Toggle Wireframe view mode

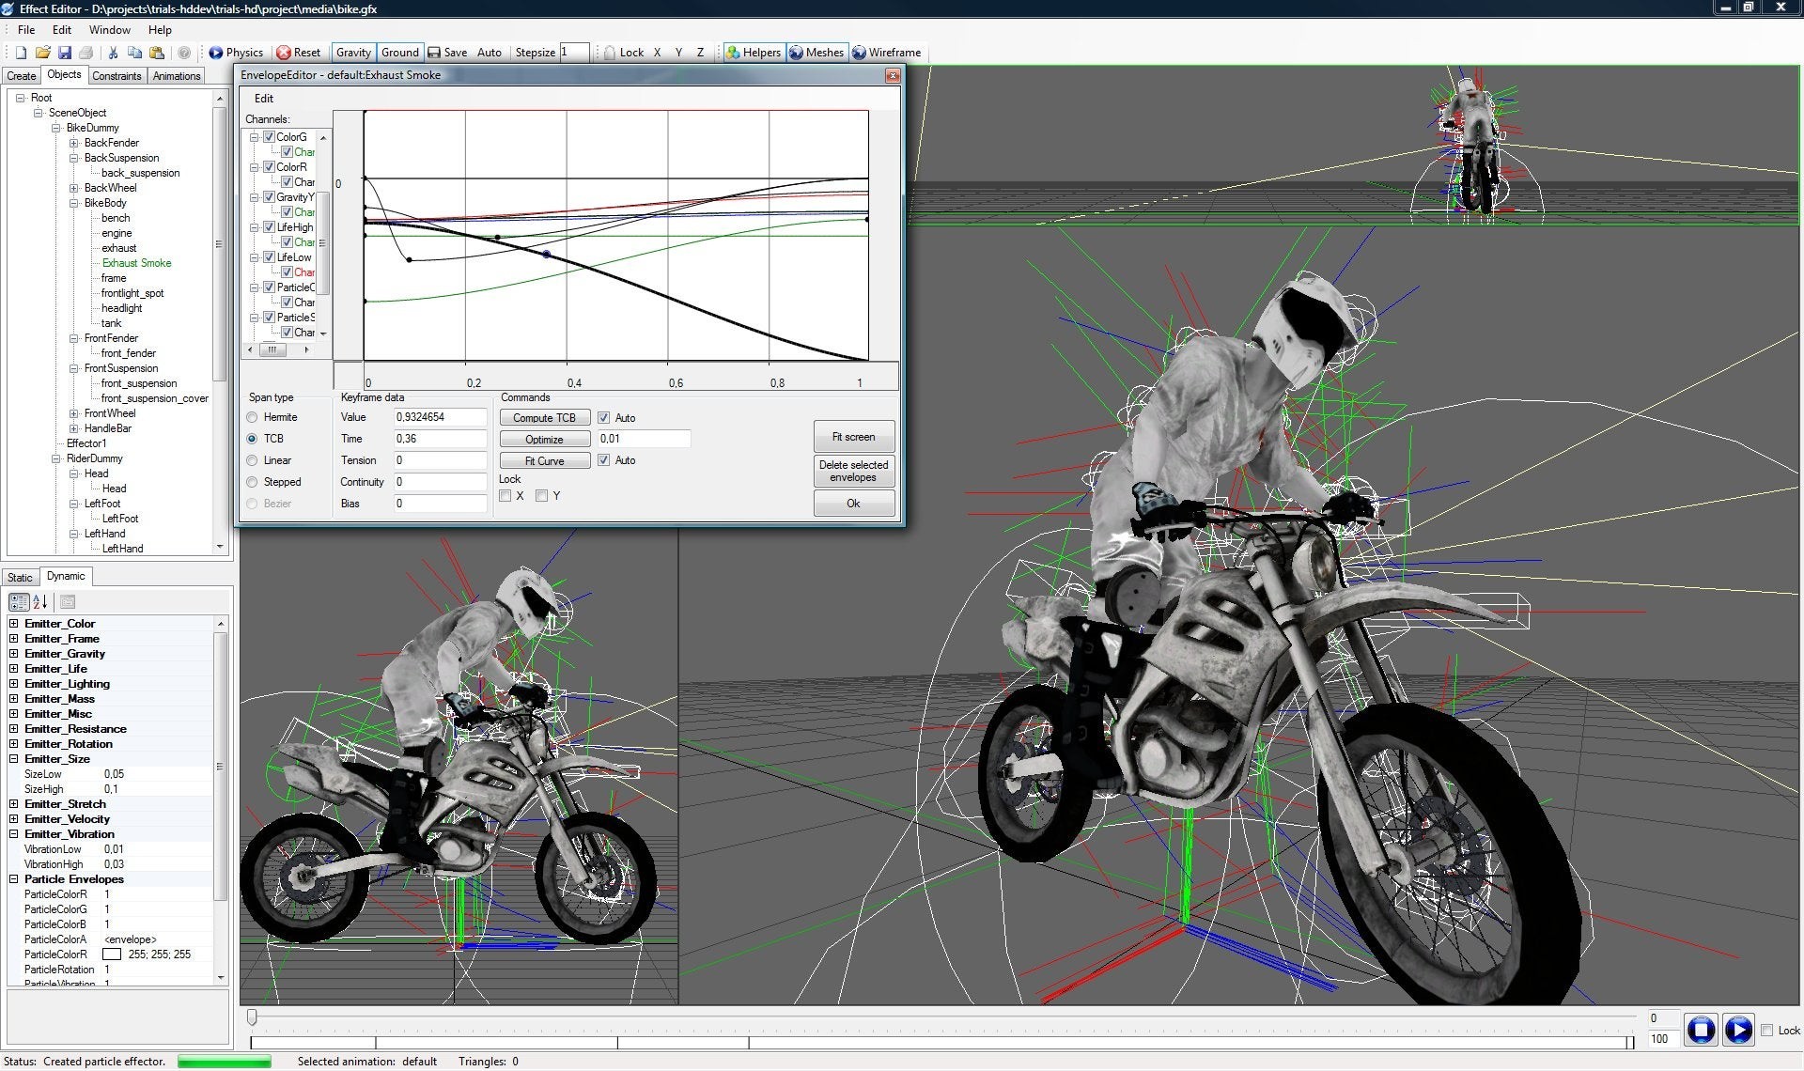(886, 53)
